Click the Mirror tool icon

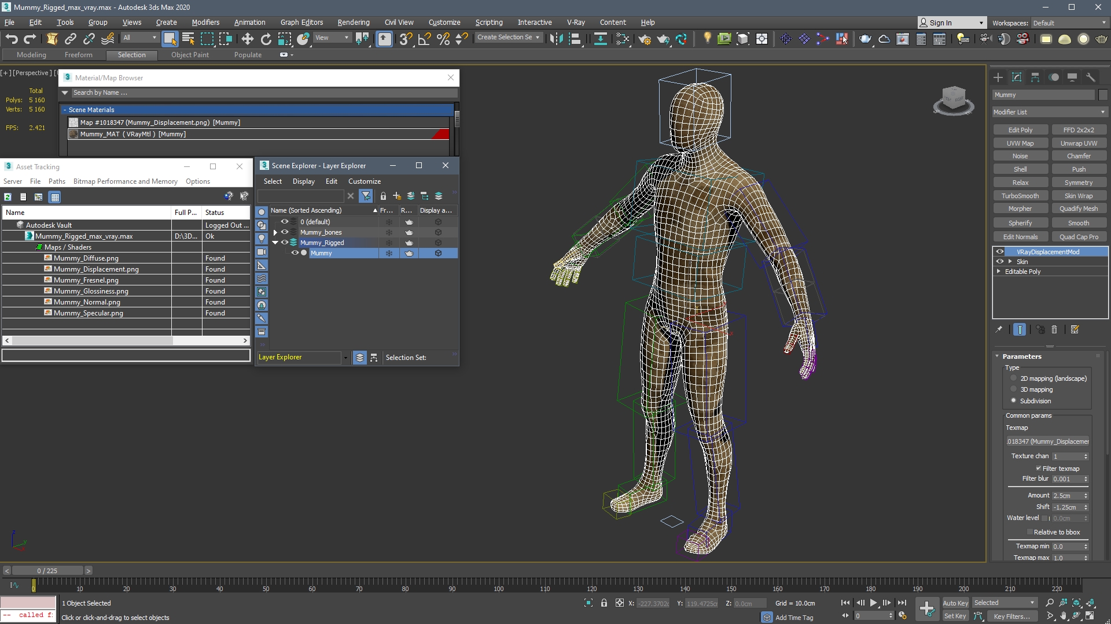click(556, 39)
